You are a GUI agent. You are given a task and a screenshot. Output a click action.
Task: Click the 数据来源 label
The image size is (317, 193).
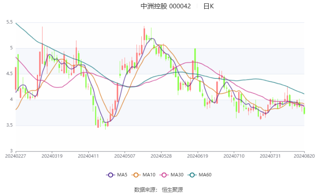(145, 190)
